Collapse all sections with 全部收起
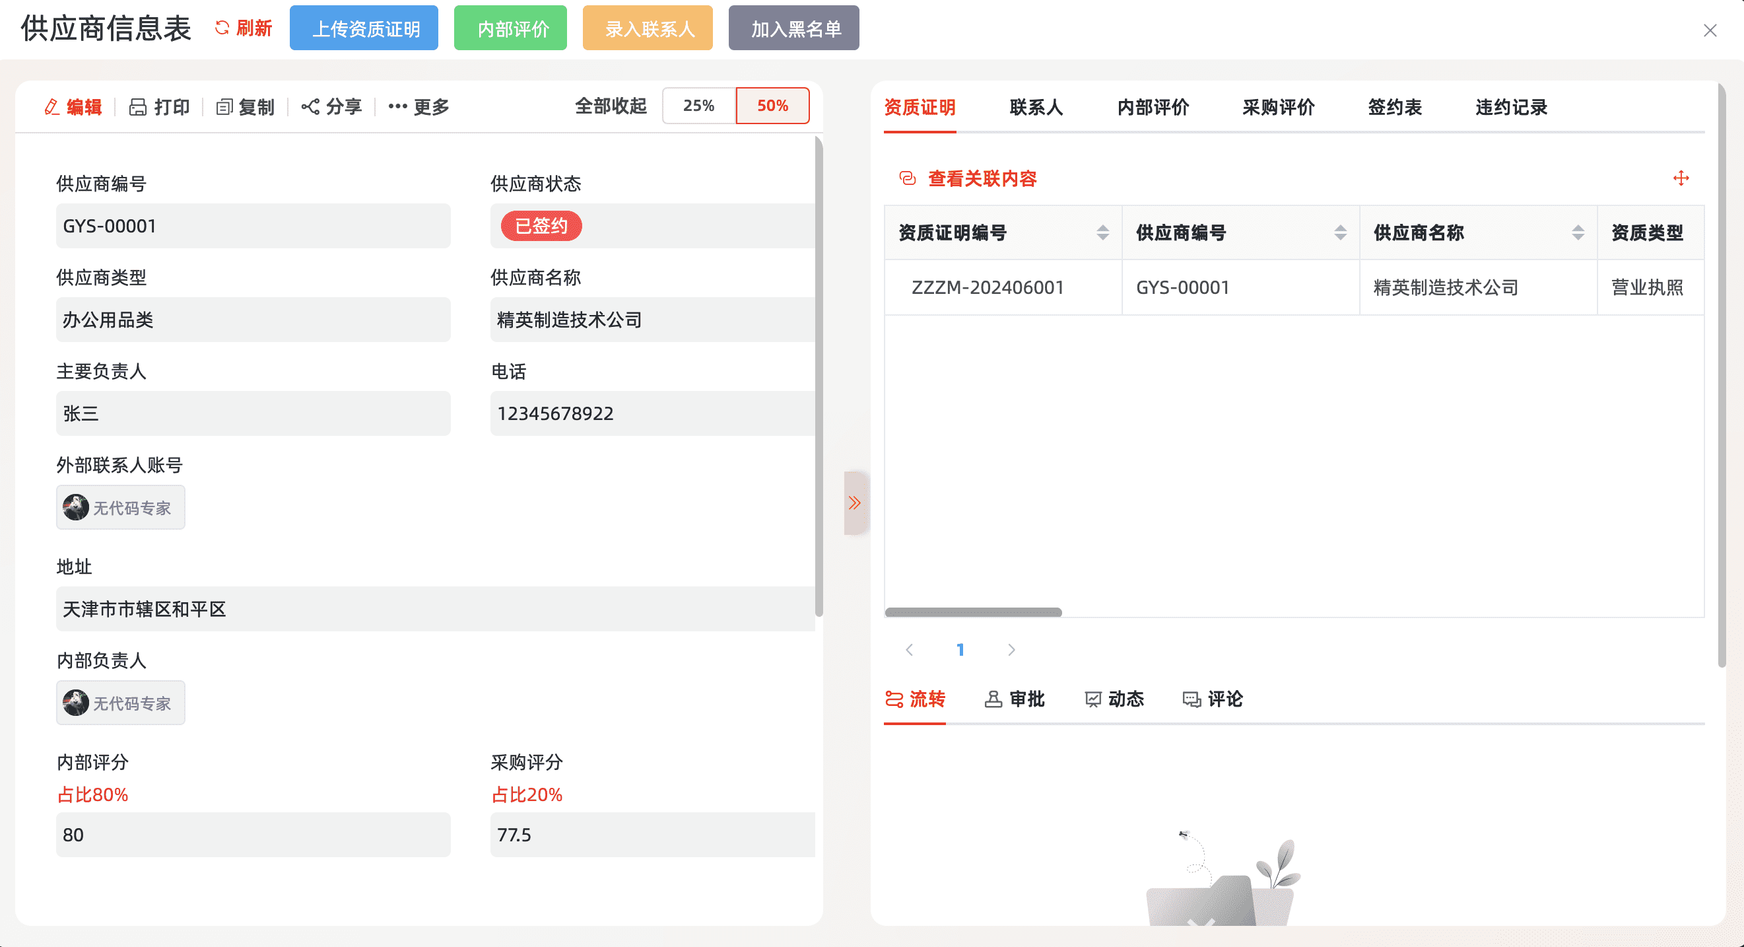The height and width of the screenshot is (947, 1744). [610, 106]
